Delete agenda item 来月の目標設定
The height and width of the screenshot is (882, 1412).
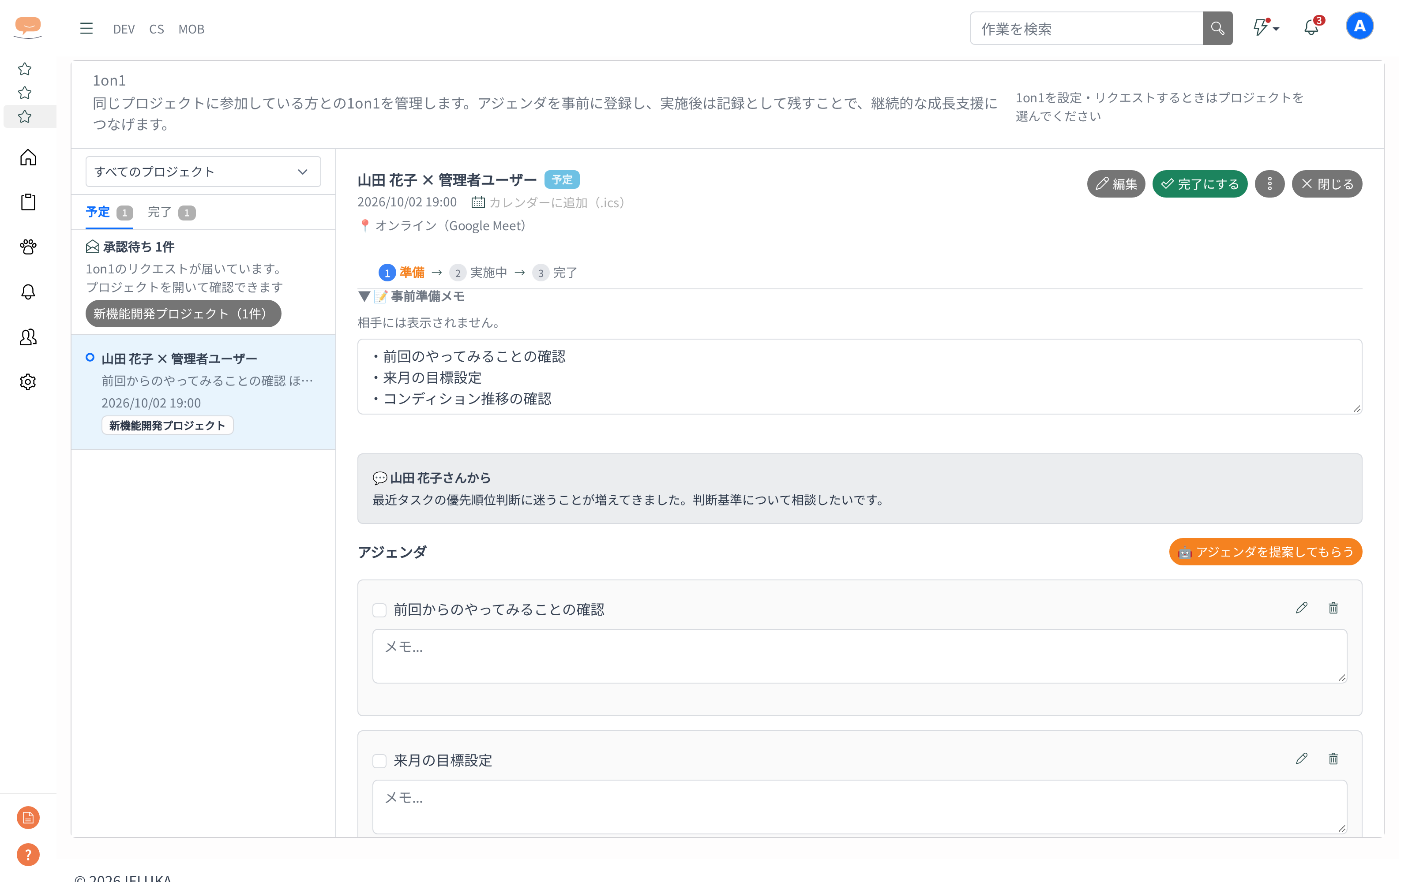1333,759
